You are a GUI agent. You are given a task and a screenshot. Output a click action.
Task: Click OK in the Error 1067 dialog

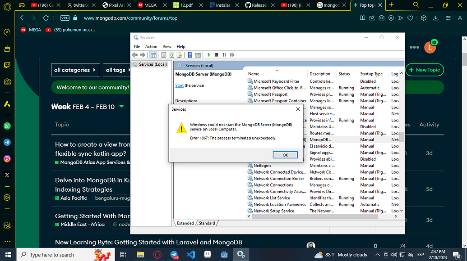point(285,155)
